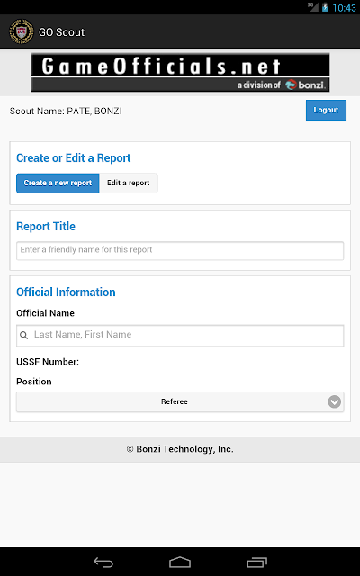The width and height of the screenshot is (360, 576).
Task: Tap the Android back navigation icon
Action: point(103,562)
